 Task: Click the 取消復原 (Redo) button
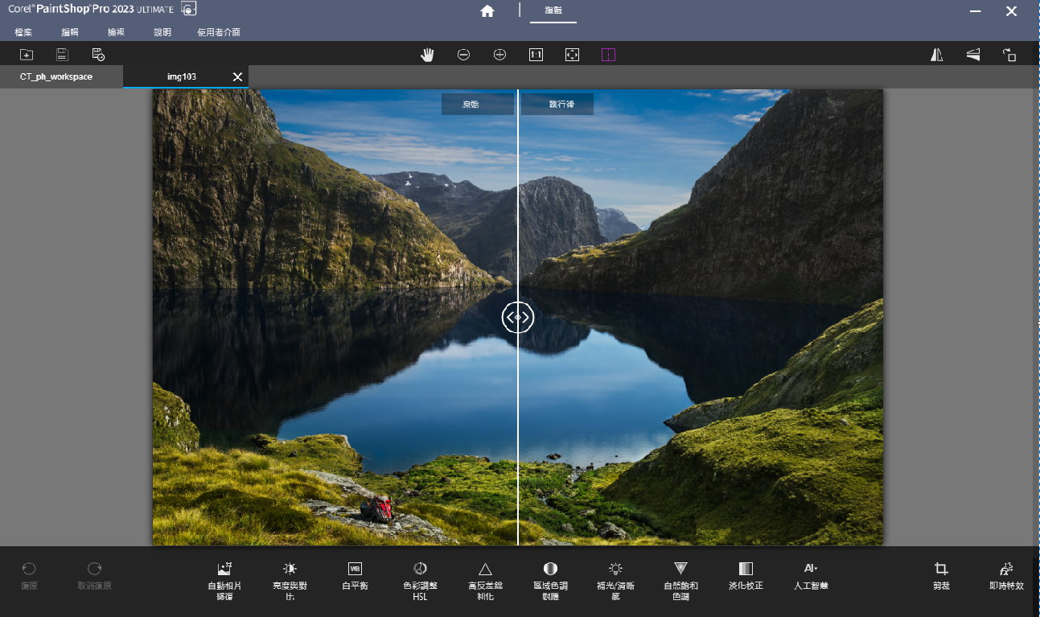coord(94,576)
